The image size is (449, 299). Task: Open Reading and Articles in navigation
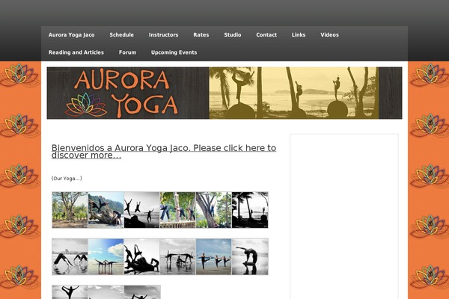pyautogui.click(x=76, y=52)
